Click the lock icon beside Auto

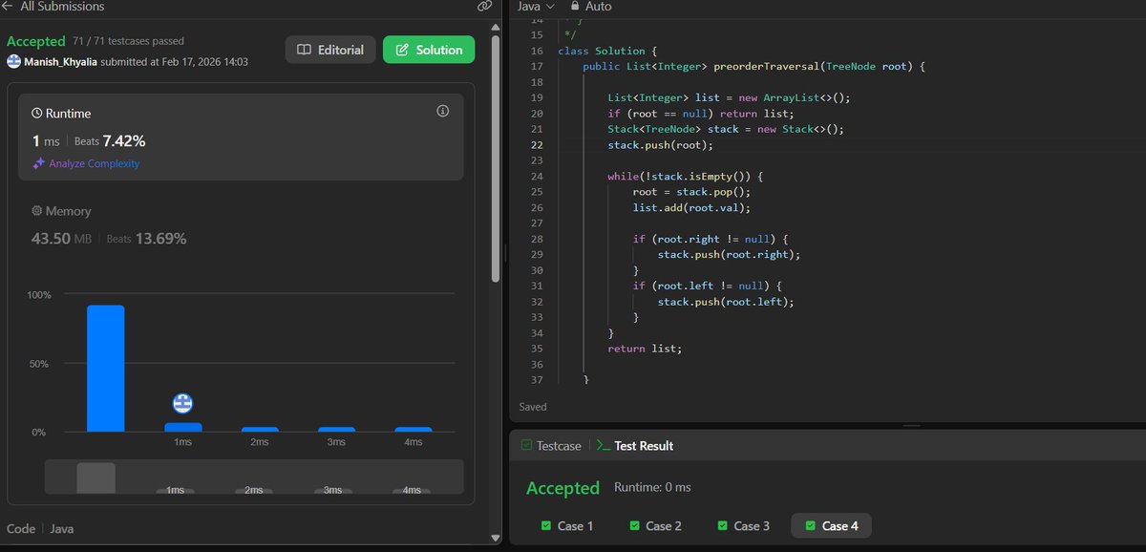[x=575, y=6]
